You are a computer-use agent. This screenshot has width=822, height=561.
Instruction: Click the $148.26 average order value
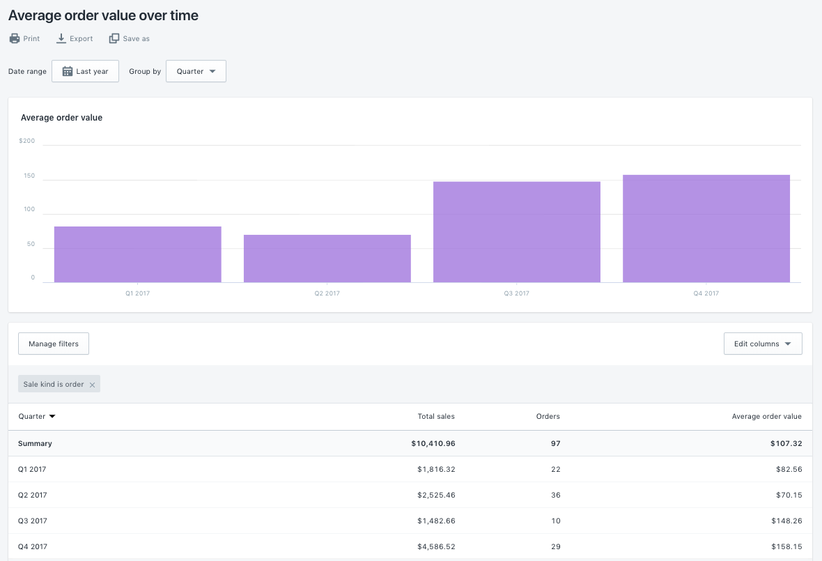click(x=786, y=521)
